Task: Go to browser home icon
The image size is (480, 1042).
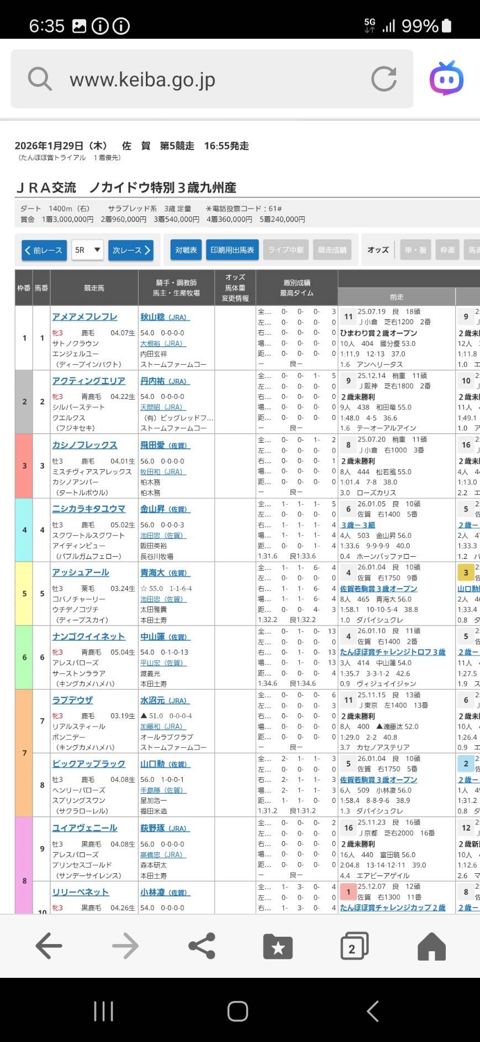Action: pyautogui.click(x=431, y=946)
